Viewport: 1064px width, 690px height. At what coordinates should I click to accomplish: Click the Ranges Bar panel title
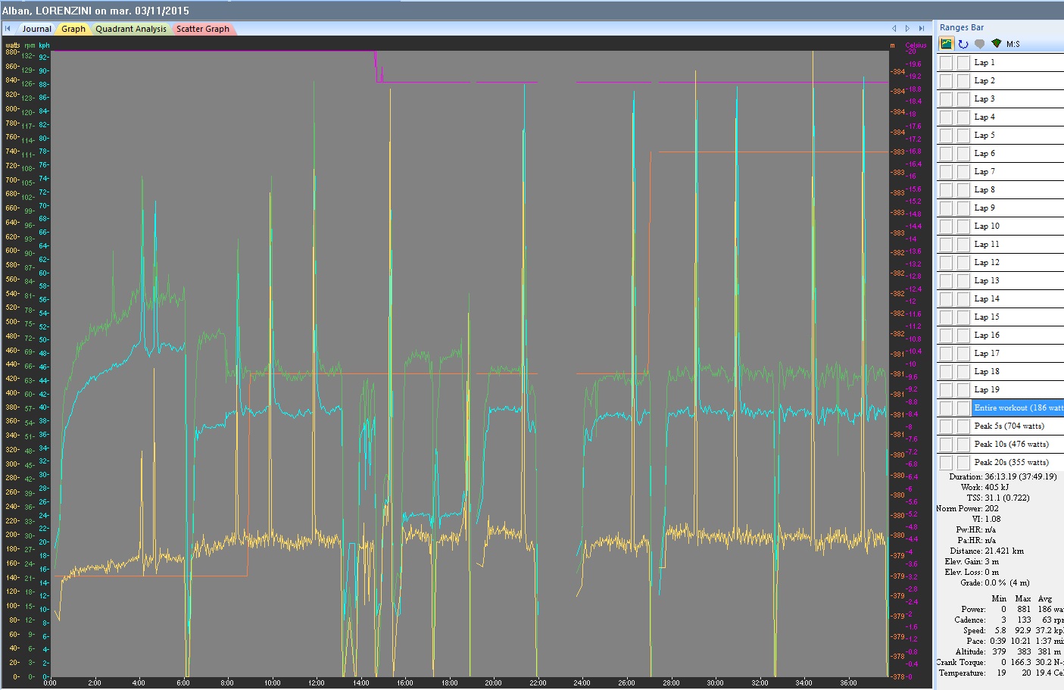coord(962,27)
